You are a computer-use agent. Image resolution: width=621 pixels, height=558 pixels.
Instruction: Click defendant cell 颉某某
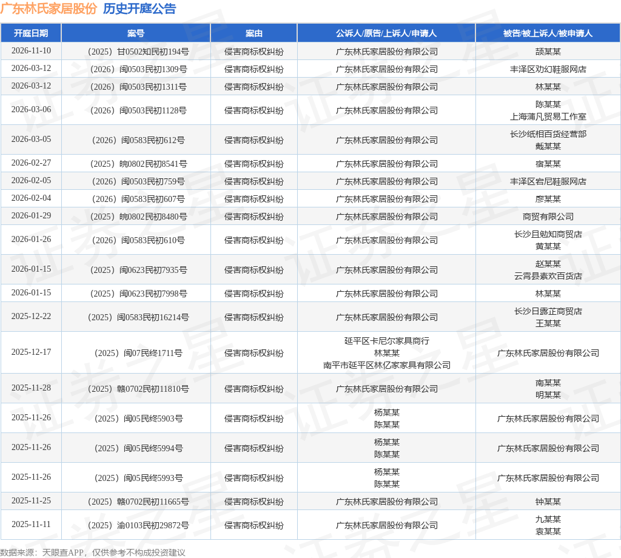click(548, 52)
